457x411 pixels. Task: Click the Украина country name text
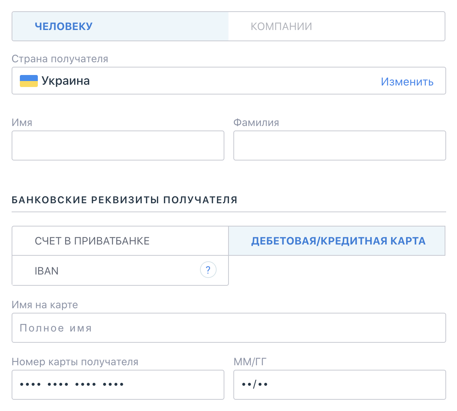point(66,81)
